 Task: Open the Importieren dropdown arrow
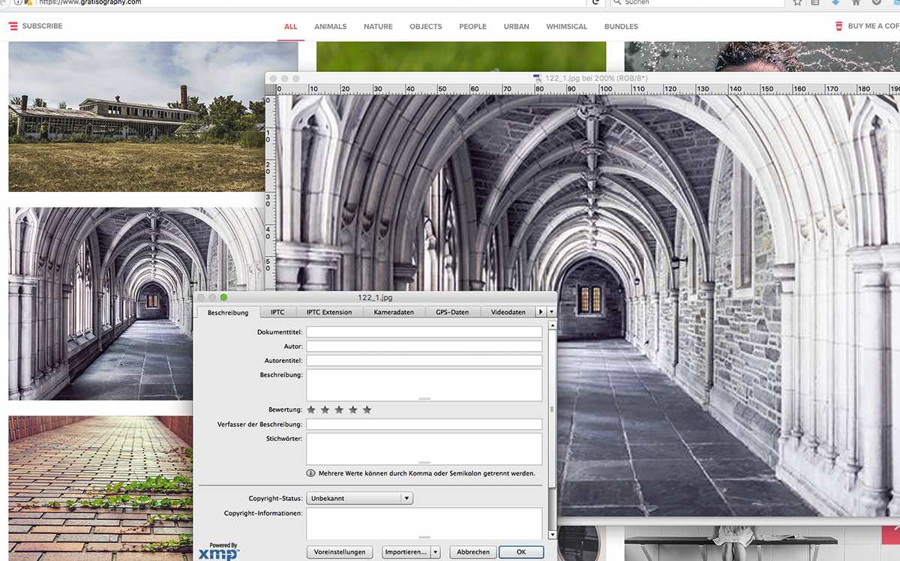[x=435, y=552]
